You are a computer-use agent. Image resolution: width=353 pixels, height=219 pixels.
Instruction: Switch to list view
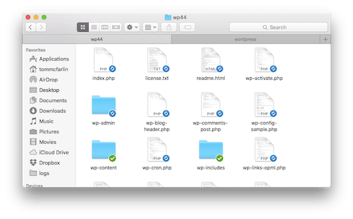[94, 27]
